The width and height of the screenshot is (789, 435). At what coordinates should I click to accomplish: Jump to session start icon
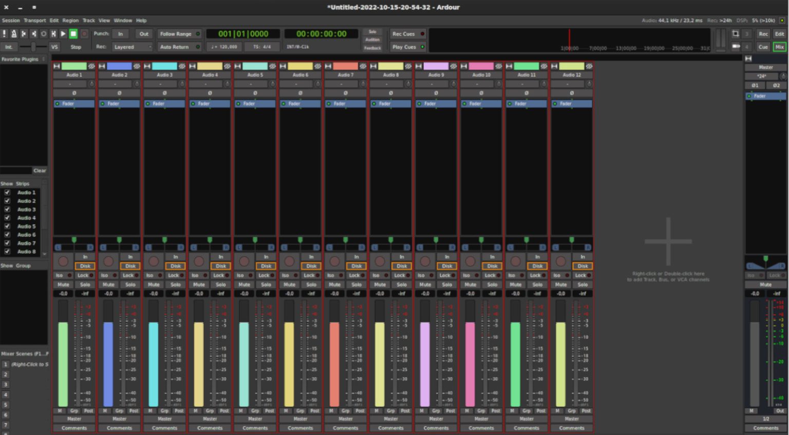pyautogui.click(x=24, y=34)
